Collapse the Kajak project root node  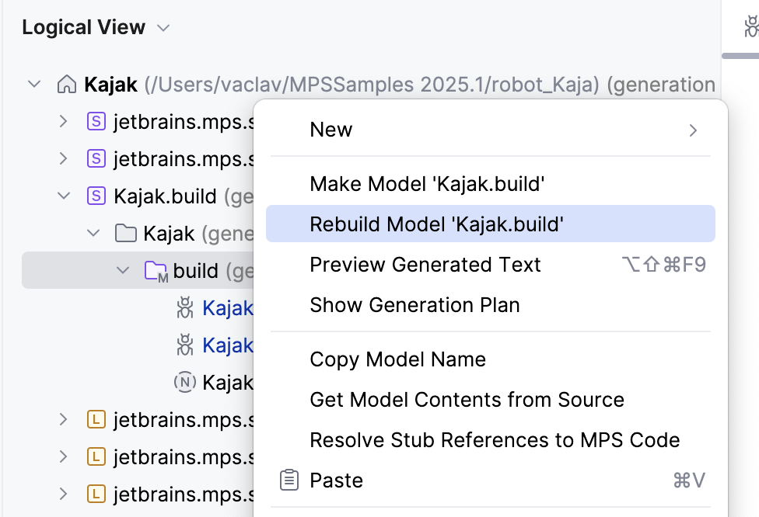[x=34, y=85]
